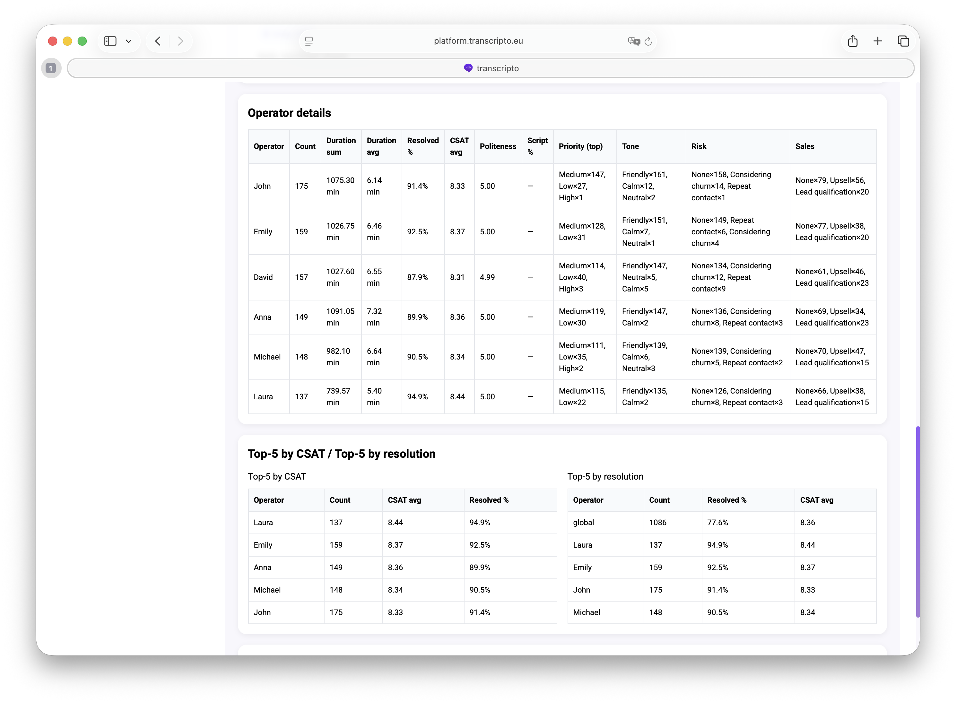Viewport: 956px width, 703px height.
Task: Click the Safari sidebar toggle icon
Action: tap(110, 41)
